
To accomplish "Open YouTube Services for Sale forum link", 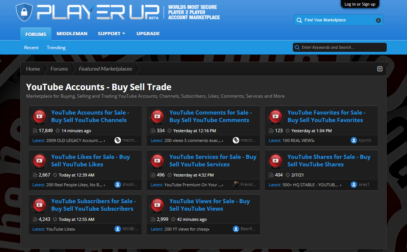I will (213, 161).
